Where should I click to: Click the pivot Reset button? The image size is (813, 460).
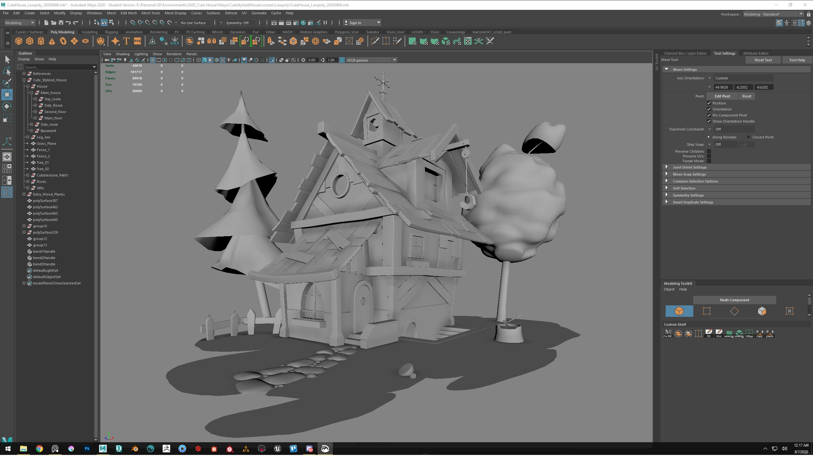pyautogui.click(x=747, y=96)
